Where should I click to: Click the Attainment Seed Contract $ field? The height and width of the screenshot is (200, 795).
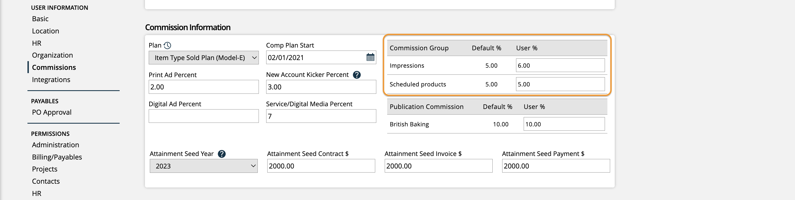321,166
